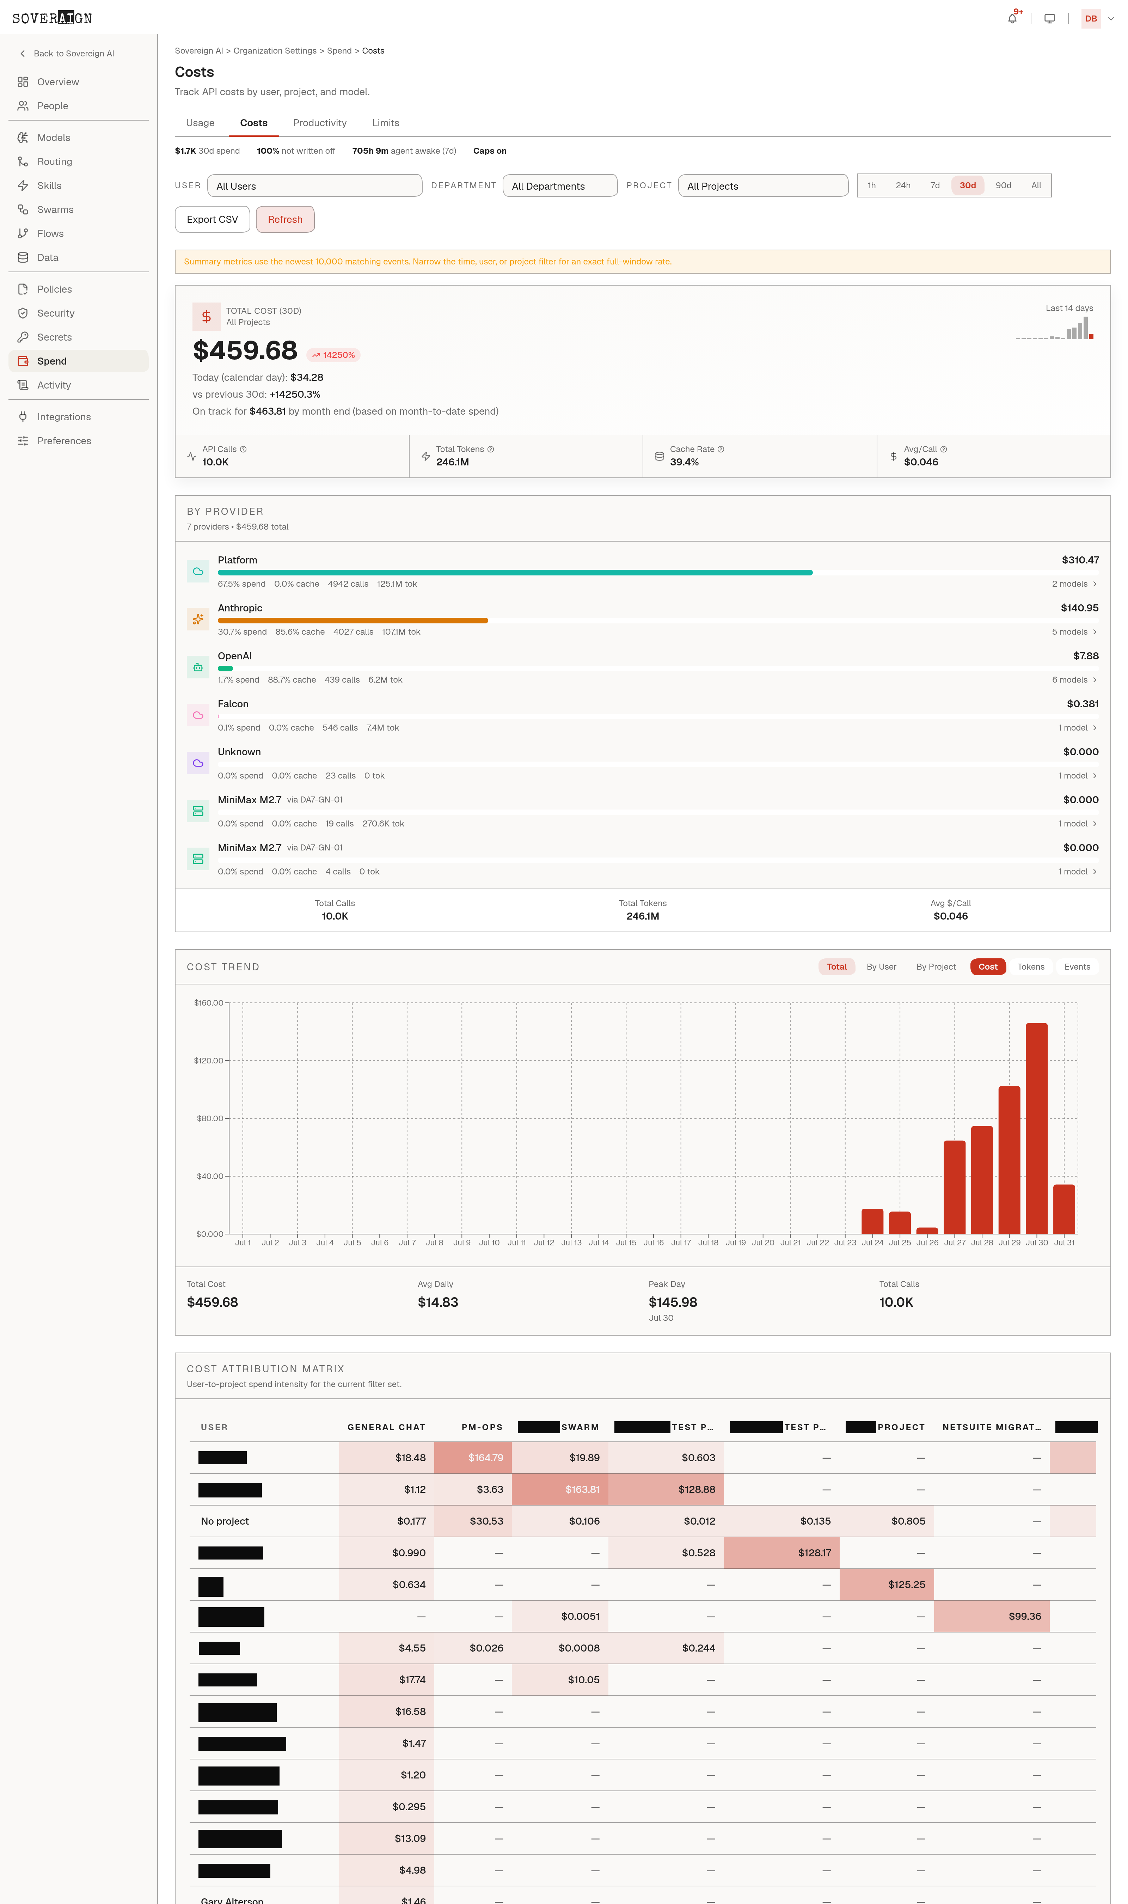The width and height of the screenshot is (1128, 1904).
Task: Toggle Cost Trend to By Project
Action: [936, 967]
